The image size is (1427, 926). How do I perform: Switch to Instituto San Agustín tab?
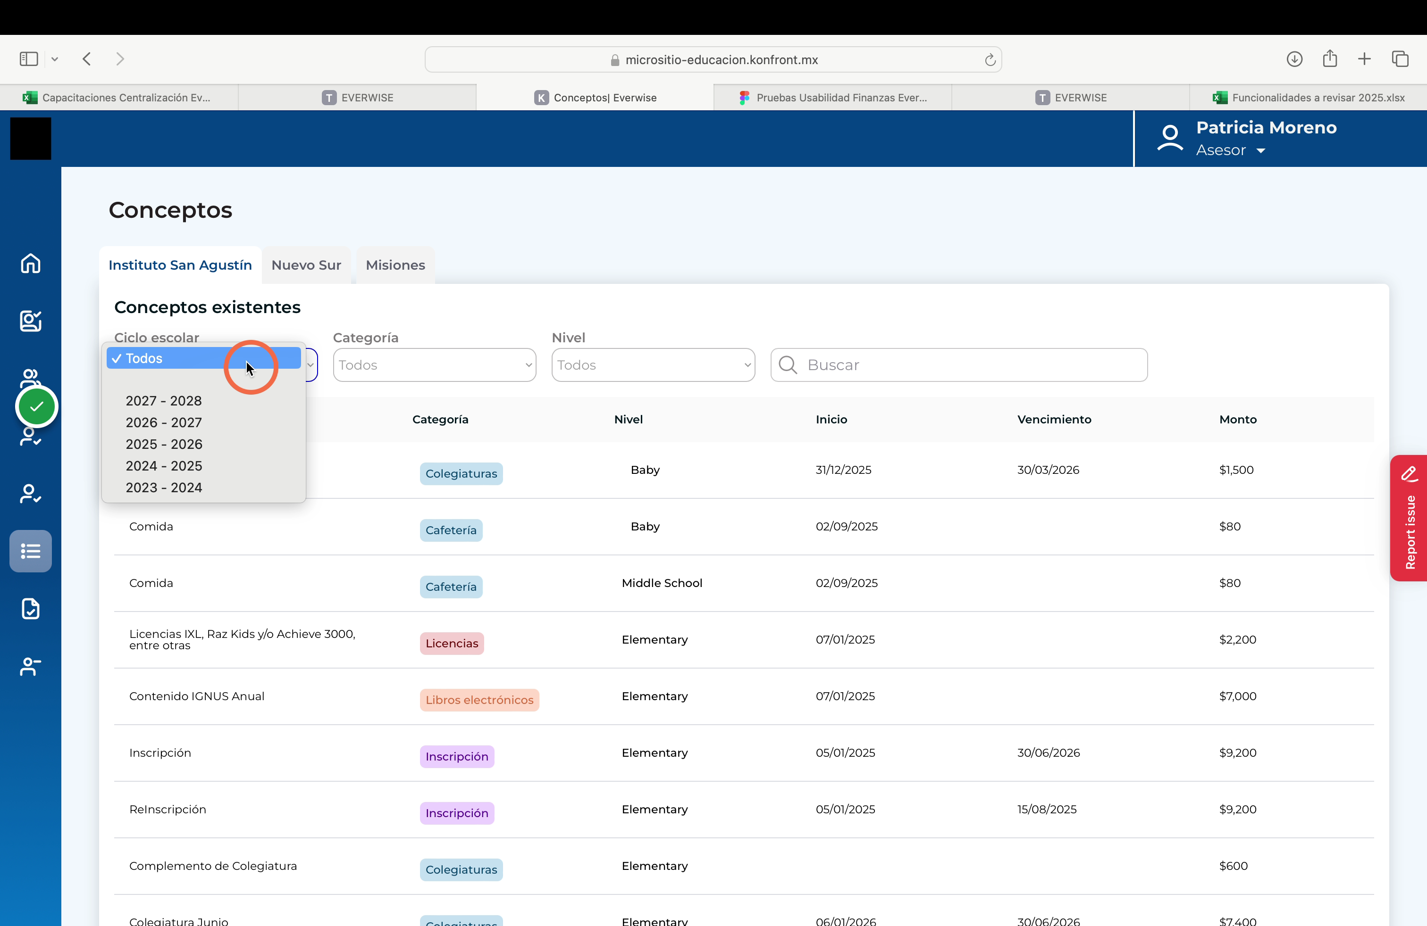pos(180,265)
